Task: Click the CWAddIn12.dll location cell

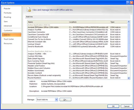Action: (x=88, y=32)
